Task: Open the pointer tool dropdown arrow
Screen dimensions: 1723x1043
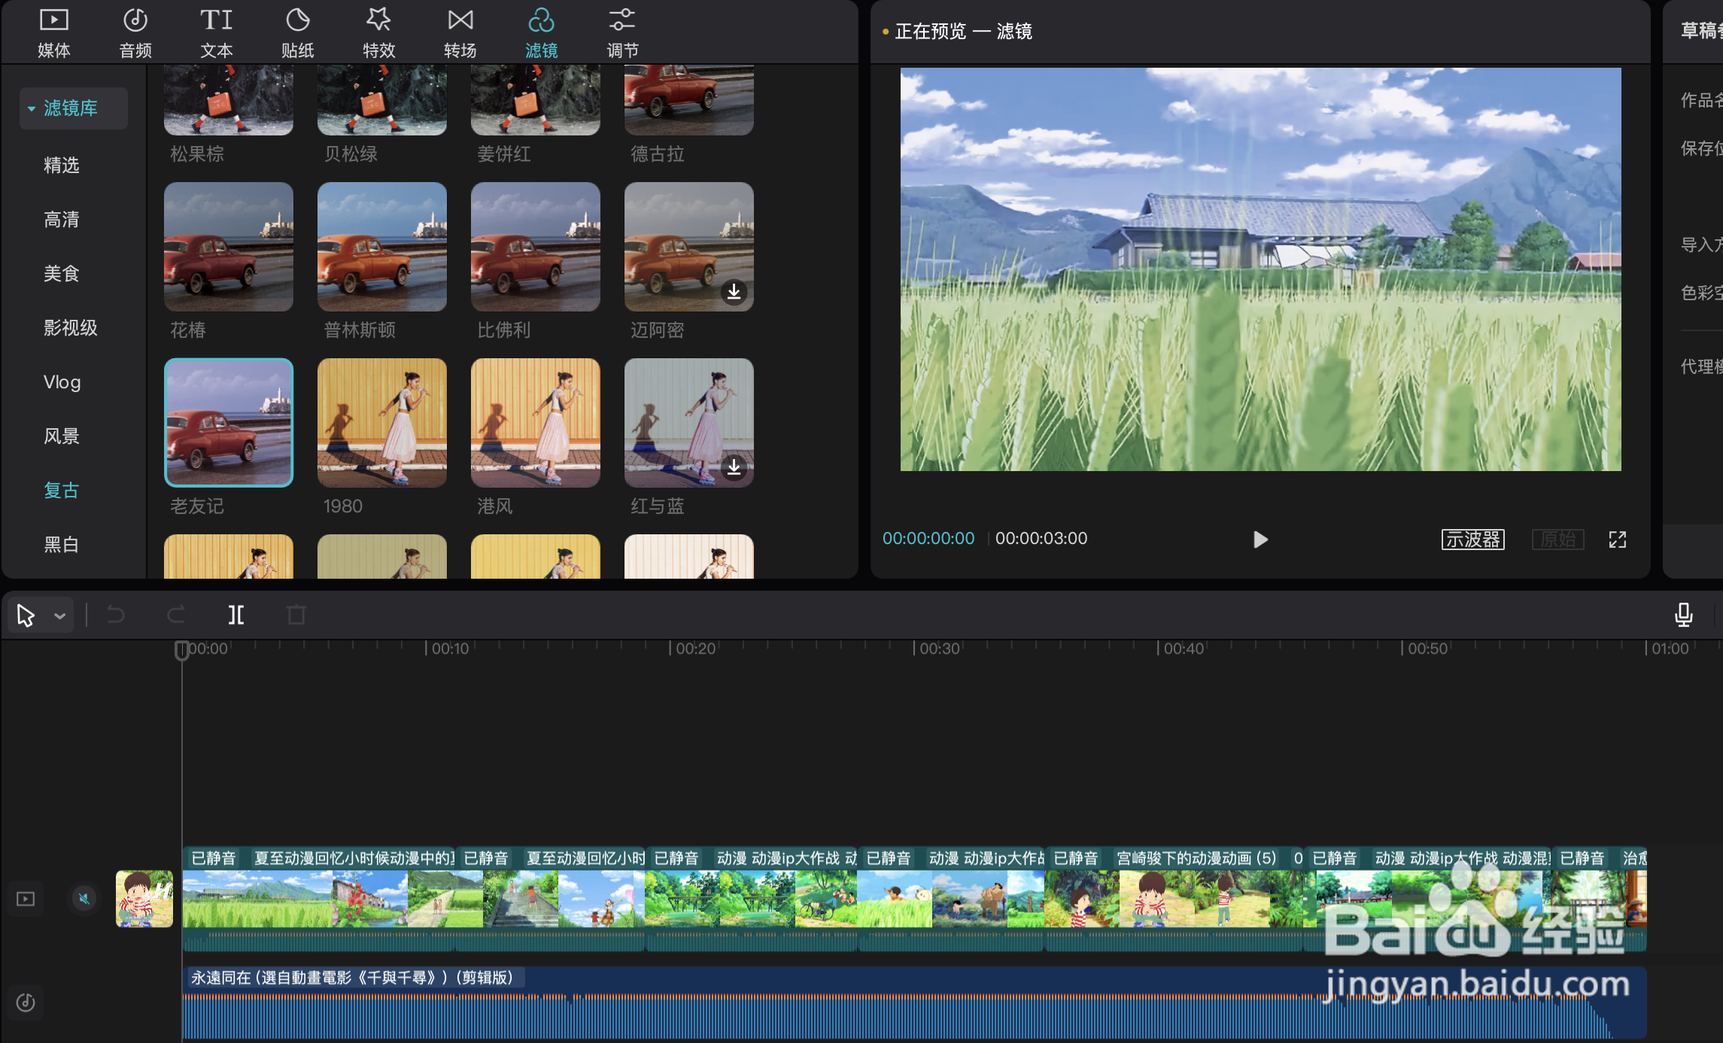Action: coord(60,616)
